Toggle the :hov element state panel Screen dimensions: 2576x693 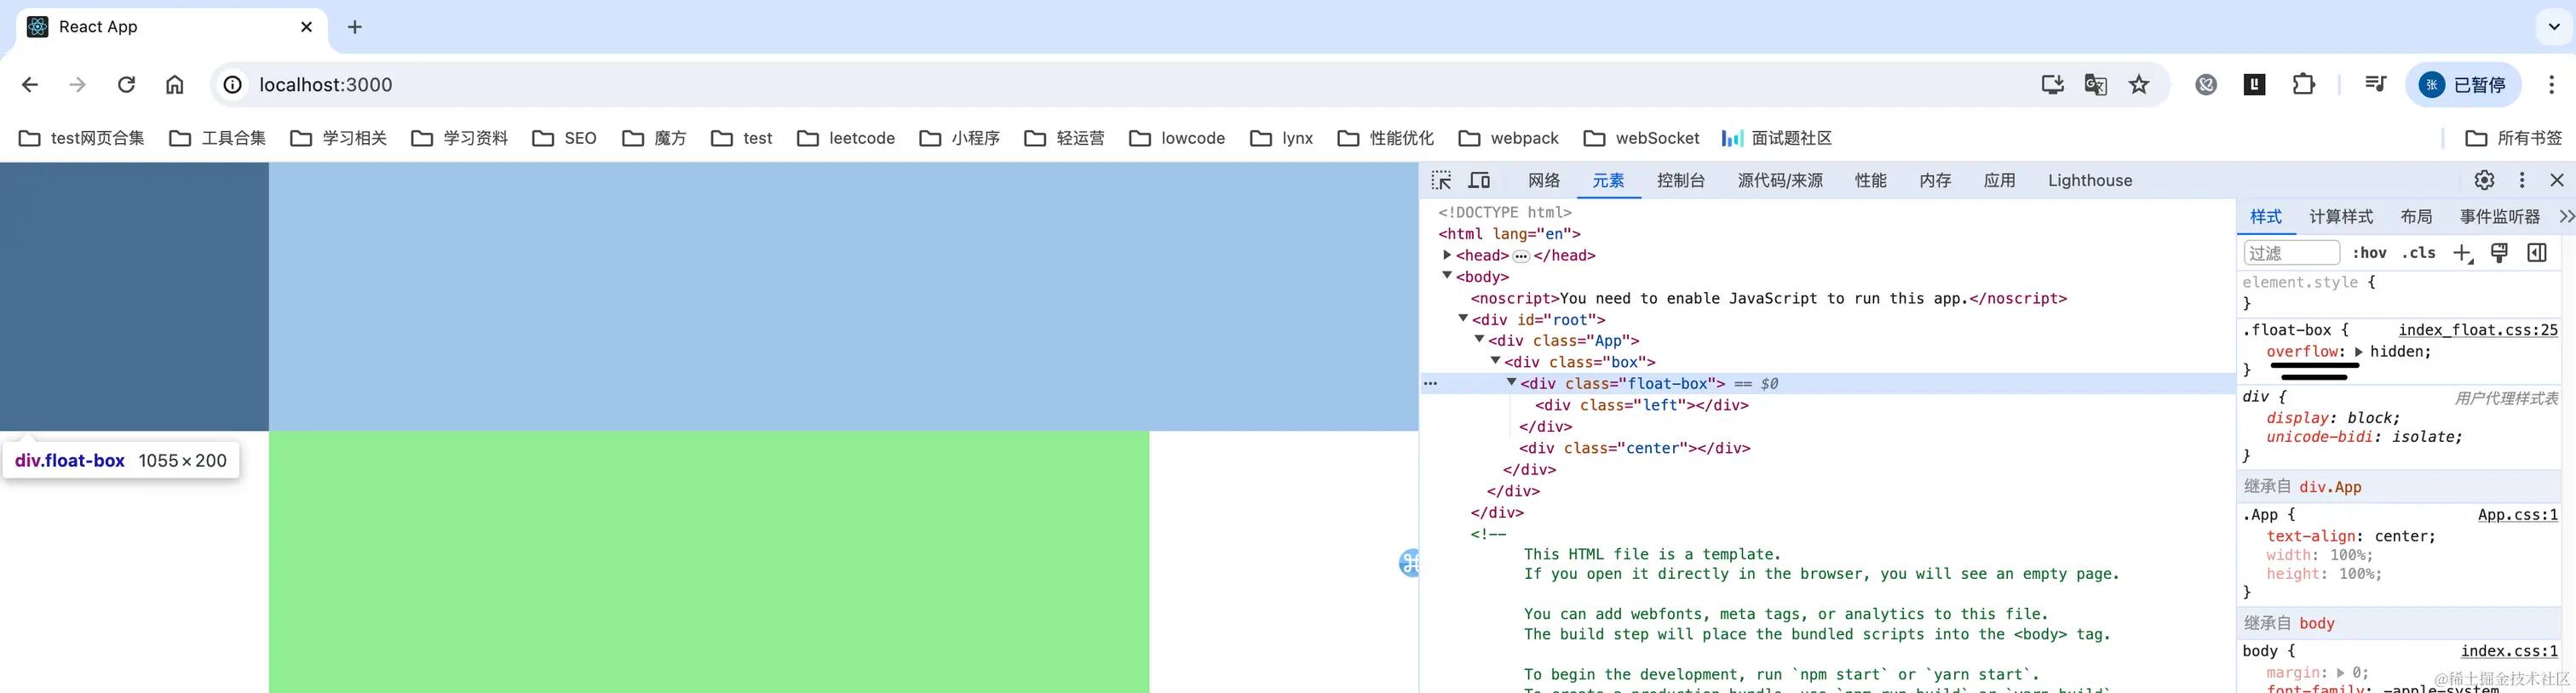tap(2369, 253)
